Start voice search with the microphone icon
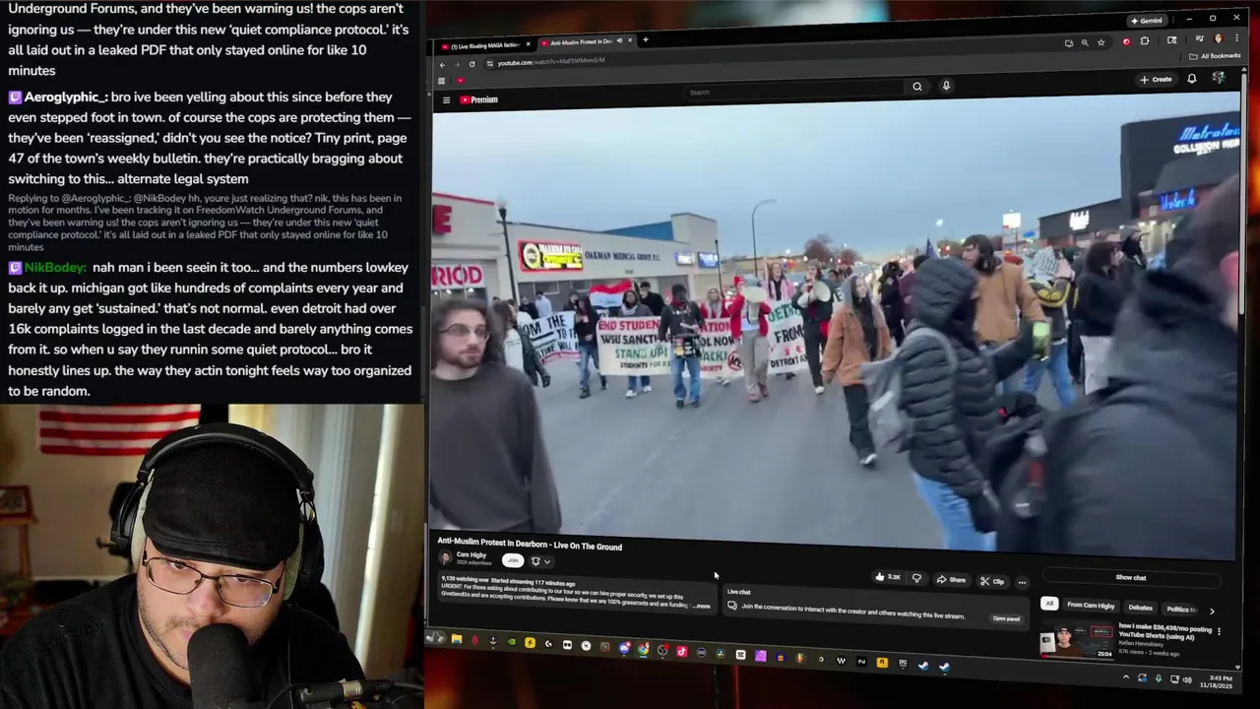Viewport: 1260px width, 709px height. pos(946,86)
